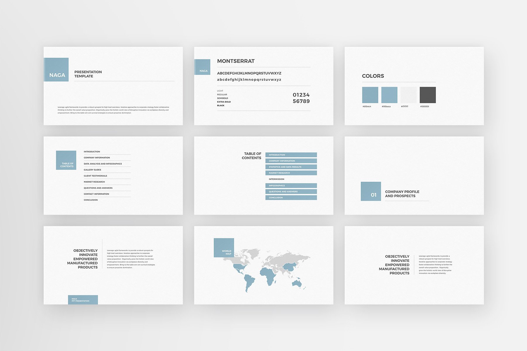Click the blue NAGA logo square
This screenshot has height=351, width=527.
click(56, 70)
